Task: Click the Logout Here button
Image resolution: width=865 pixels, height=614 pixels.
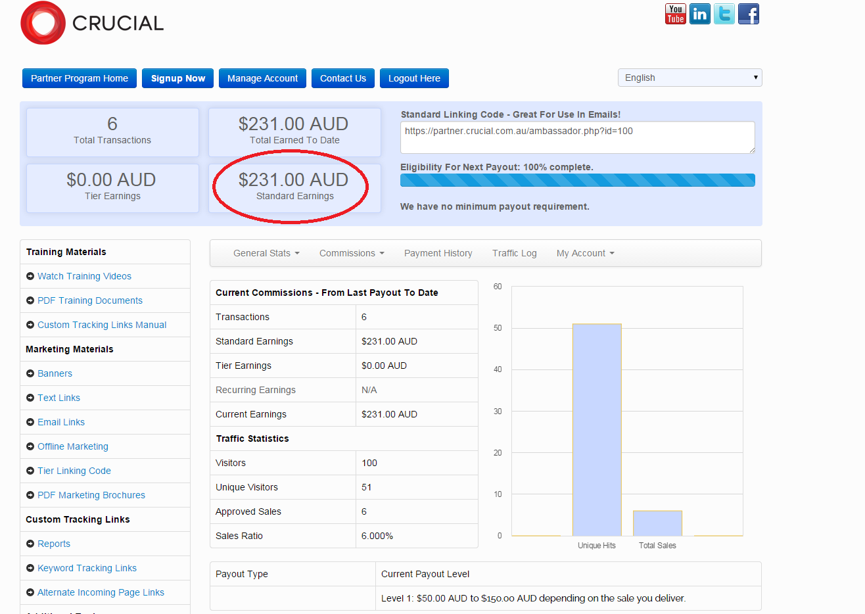Action: (x=414, y=78)
